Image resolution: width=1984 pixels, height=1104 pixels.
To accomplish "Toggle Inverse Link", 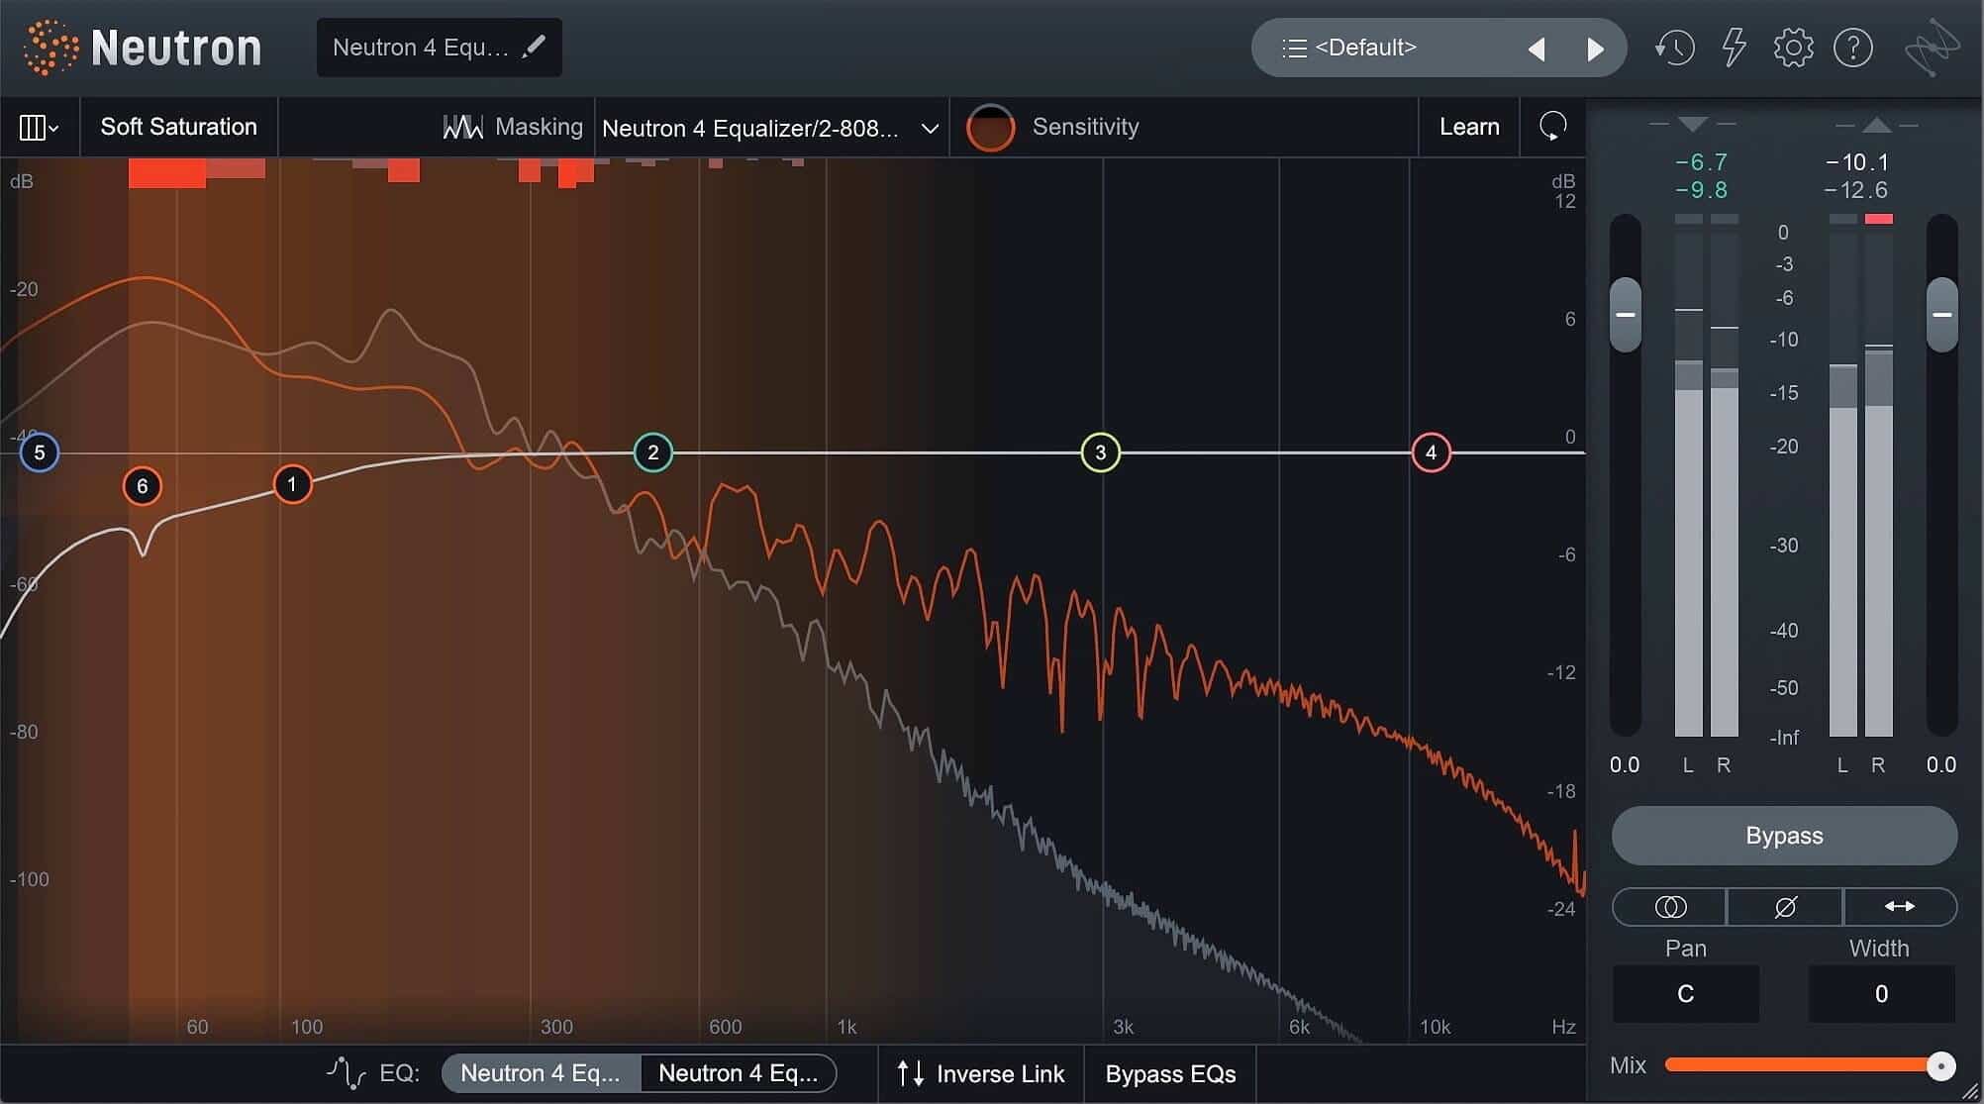I will coord(980,1073).
